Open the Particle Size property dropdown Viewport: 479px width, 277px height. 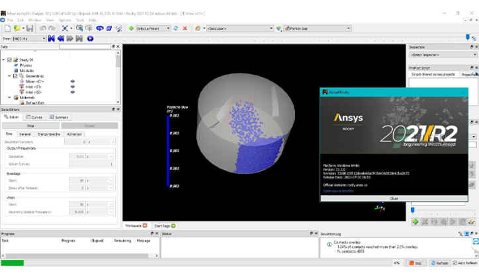click(318, 28)
